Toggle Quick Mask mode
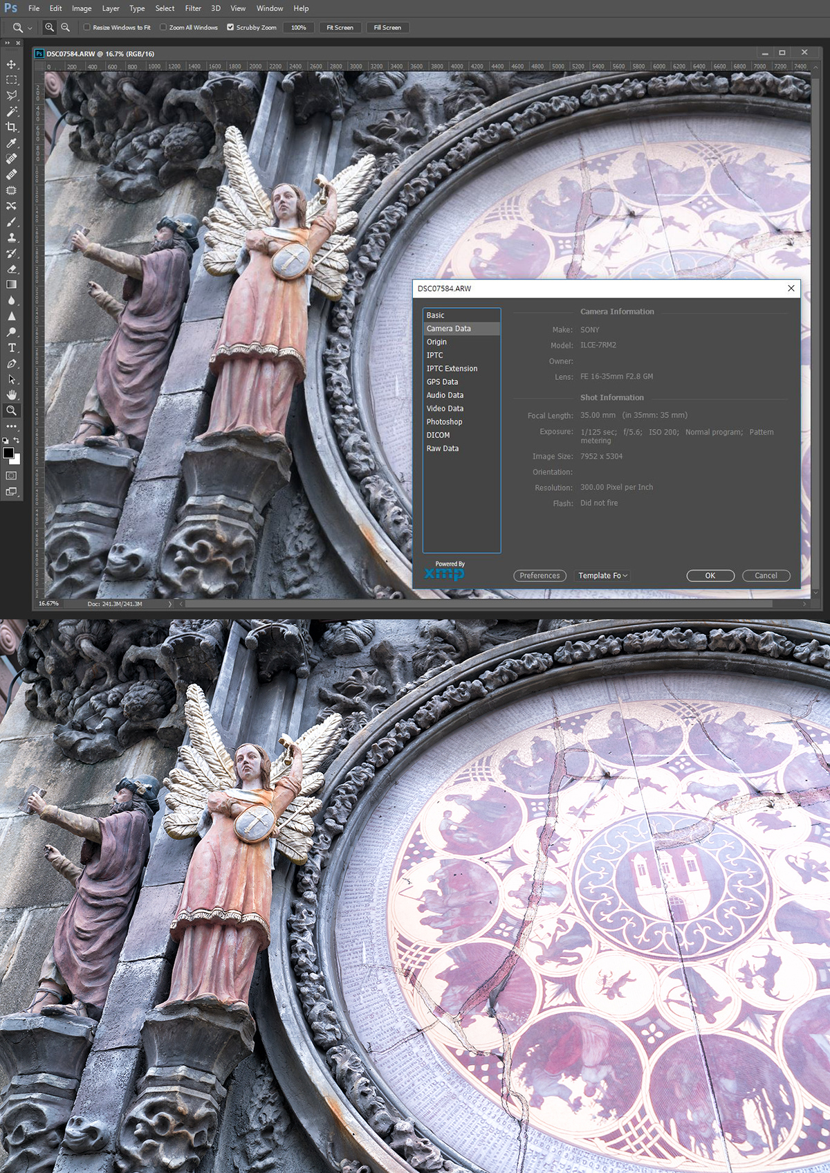830x1173 pixels. [11, 475]
